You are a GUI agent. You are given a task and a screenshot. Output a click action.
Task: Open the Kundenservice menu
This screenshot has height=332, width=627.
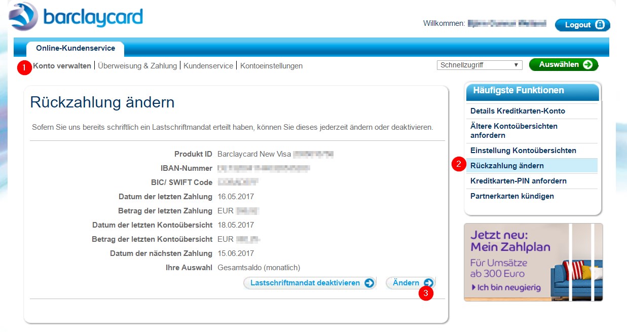[x=208, y=65]
